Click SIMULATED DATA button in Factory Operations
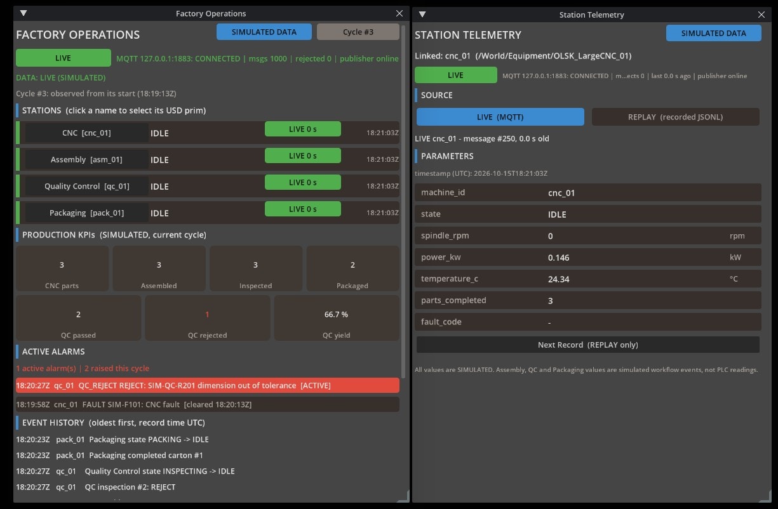This screenshot has width=778, height=509. click(x=264, y=32)
